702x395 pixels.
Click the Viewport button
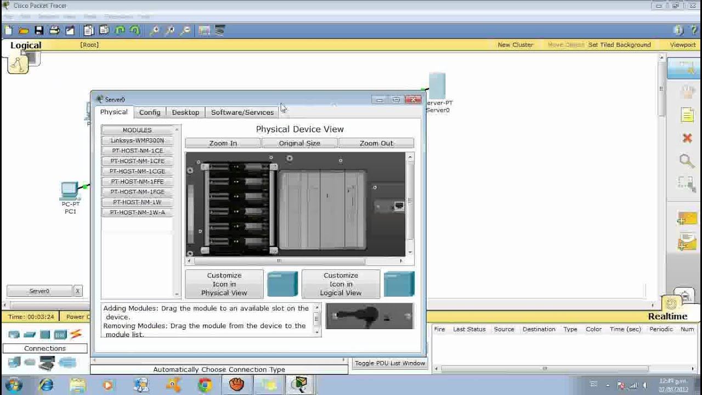click(683, 45)
